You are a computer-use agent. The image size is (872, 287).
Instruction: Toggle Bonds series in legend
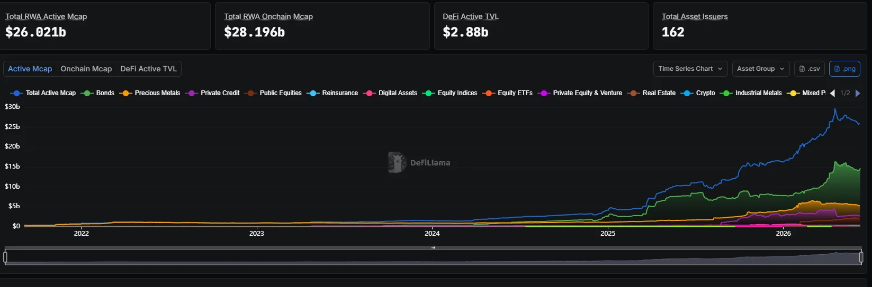coord(97,93)
